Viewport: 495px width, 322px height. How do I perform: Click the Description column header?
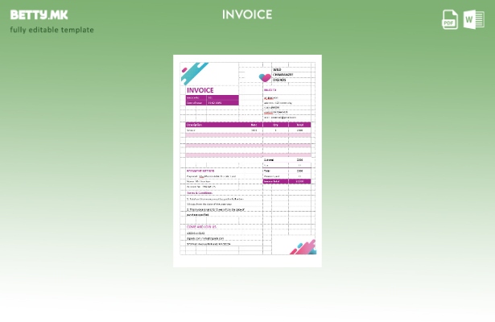[x=196, y=125]
